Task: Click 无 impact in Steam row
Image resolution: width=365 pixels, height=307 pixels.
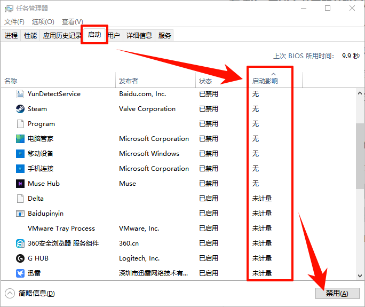Action: pyautogui.click(x=256, y=109)
